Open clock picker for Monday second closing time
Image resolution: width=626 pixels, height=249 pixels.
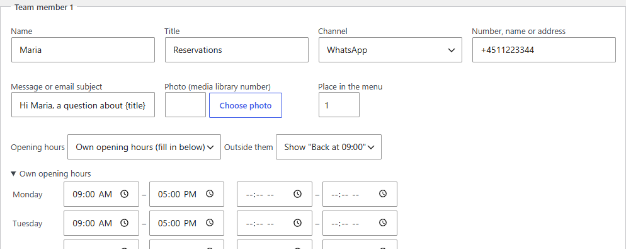coord(383,194)
